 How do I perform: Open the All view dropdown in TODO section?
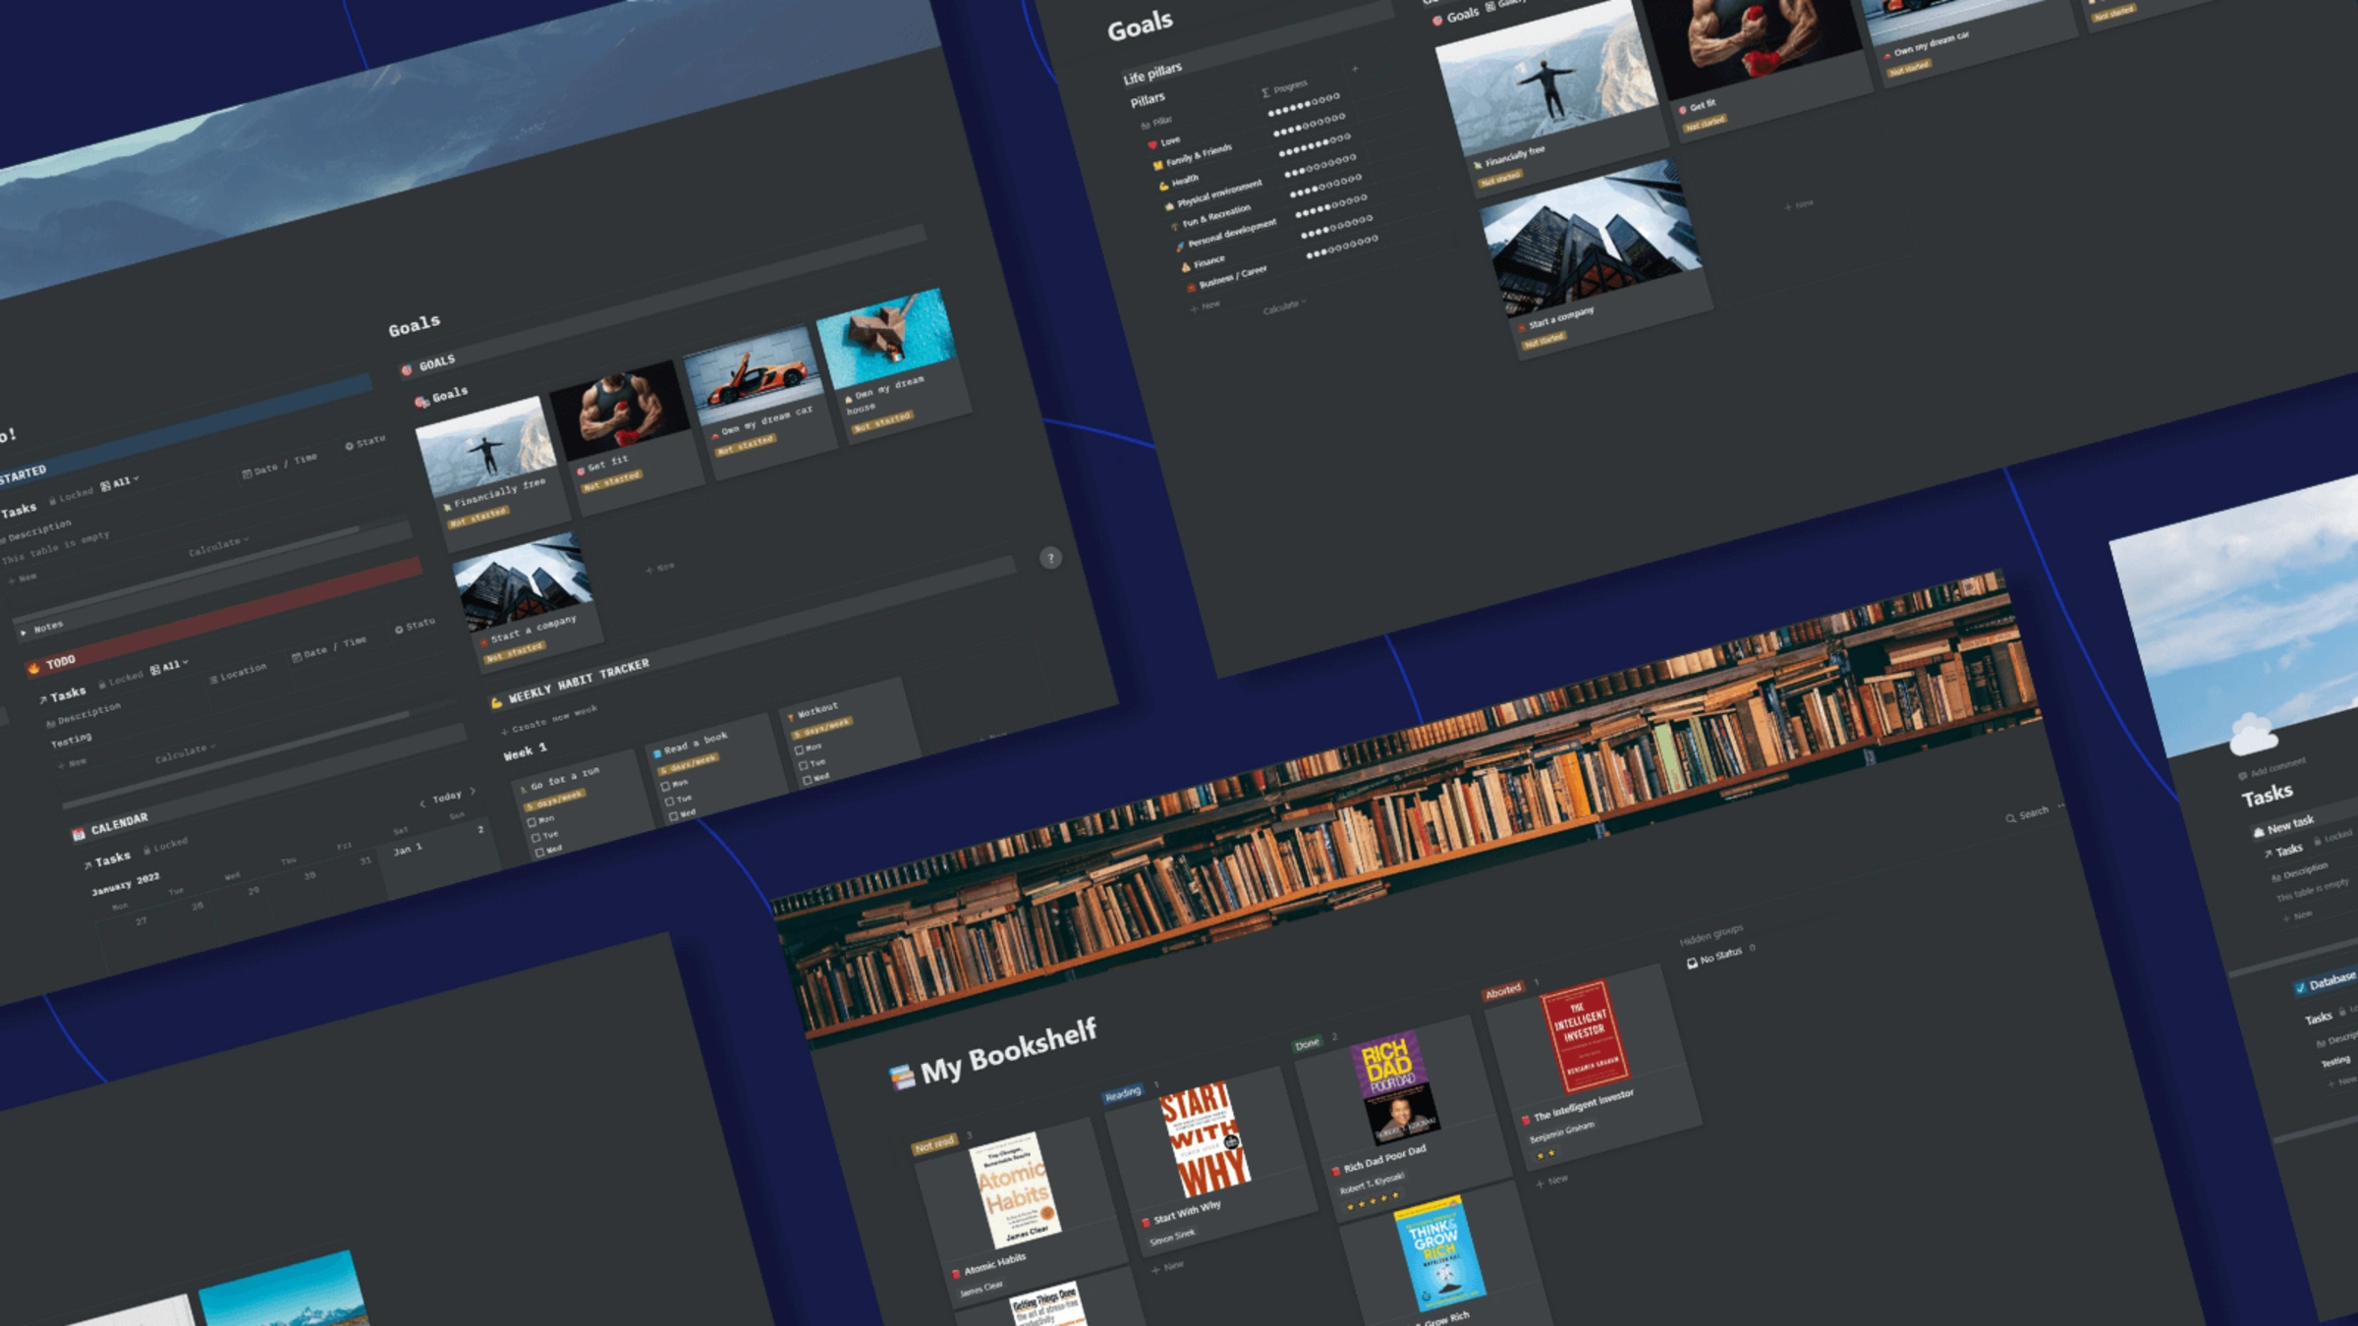click(x=170, y=667)
